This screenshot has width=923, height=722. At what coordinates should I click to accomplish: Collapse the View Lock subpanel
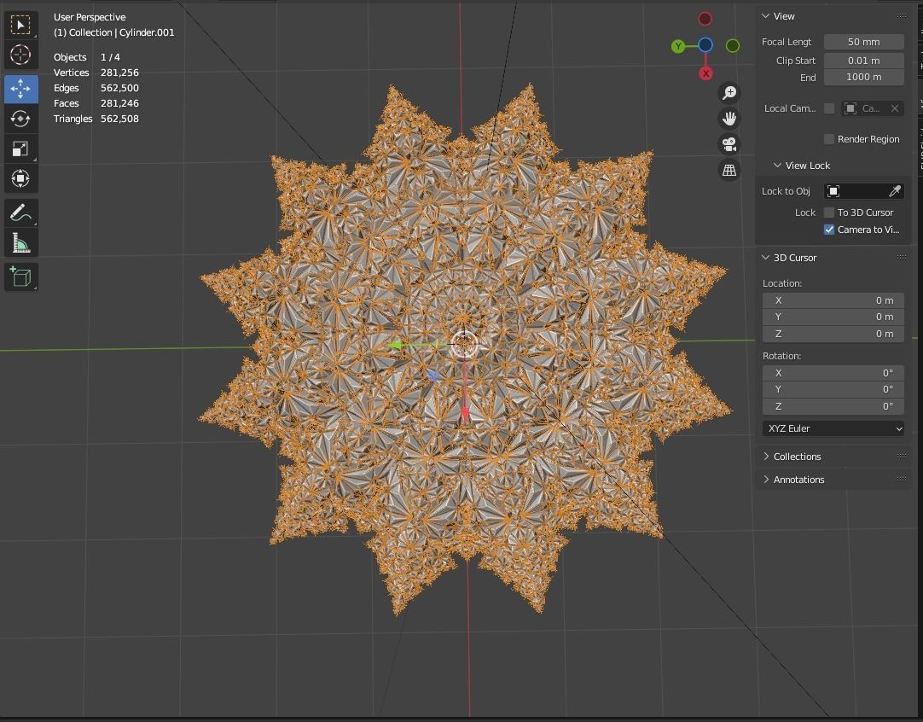(x=778, y=166)
